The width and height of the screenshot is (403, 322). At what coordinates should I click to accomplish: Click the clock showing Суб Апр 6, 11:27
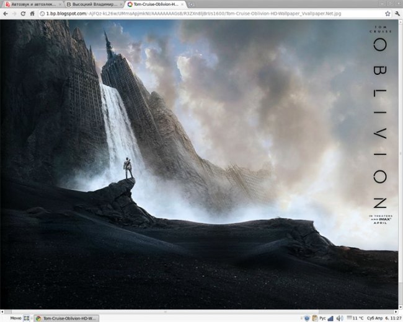coord(384,318)
